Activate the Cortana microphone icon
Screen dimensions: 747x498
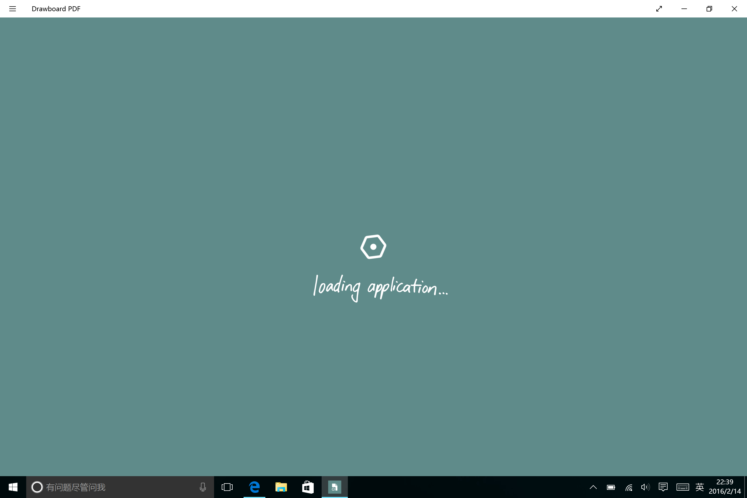(x=203, y=487)
